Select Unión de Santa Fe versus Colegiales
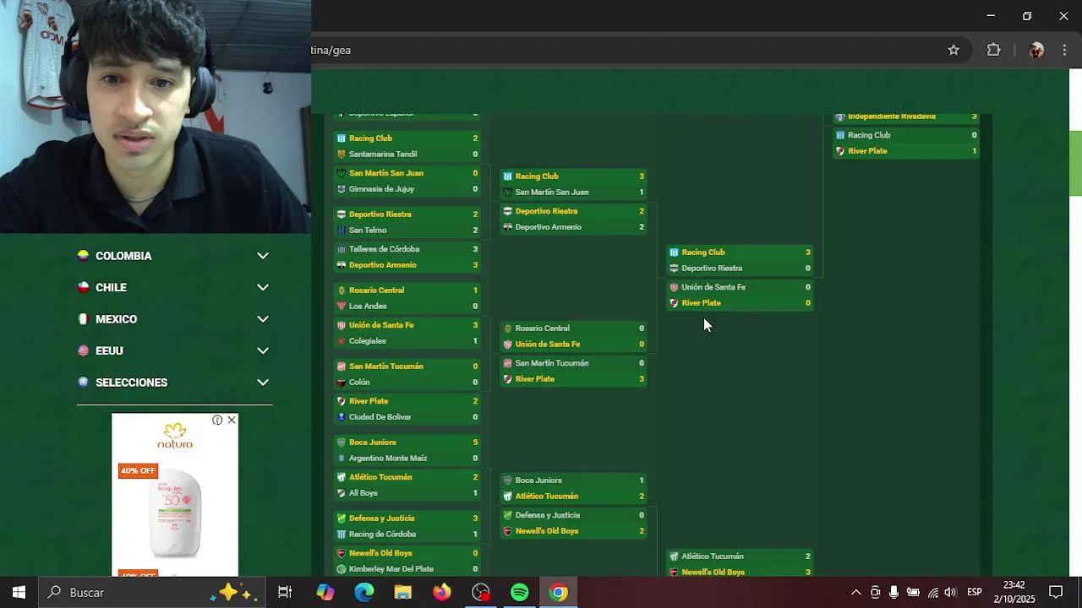Viewport: 1082px width, 608px height. coord(381,325)
